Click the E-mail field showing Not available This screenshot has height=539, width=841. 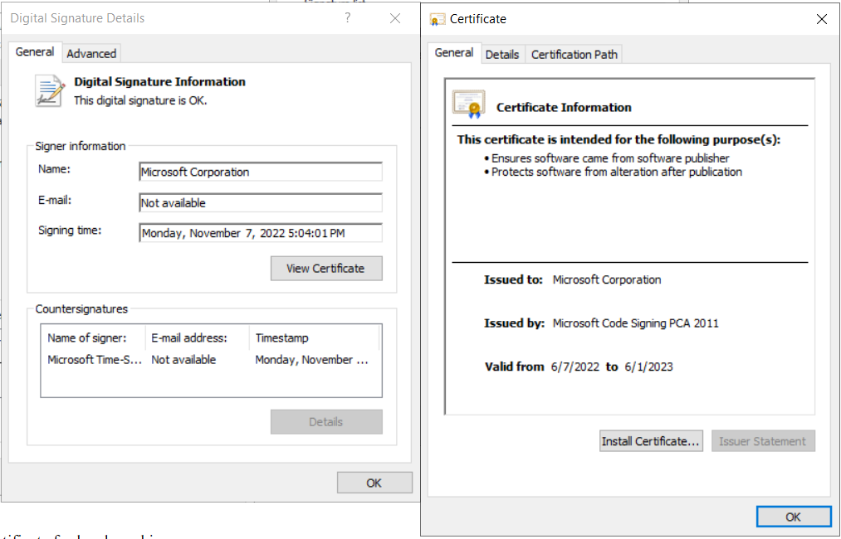pos(261,203)
